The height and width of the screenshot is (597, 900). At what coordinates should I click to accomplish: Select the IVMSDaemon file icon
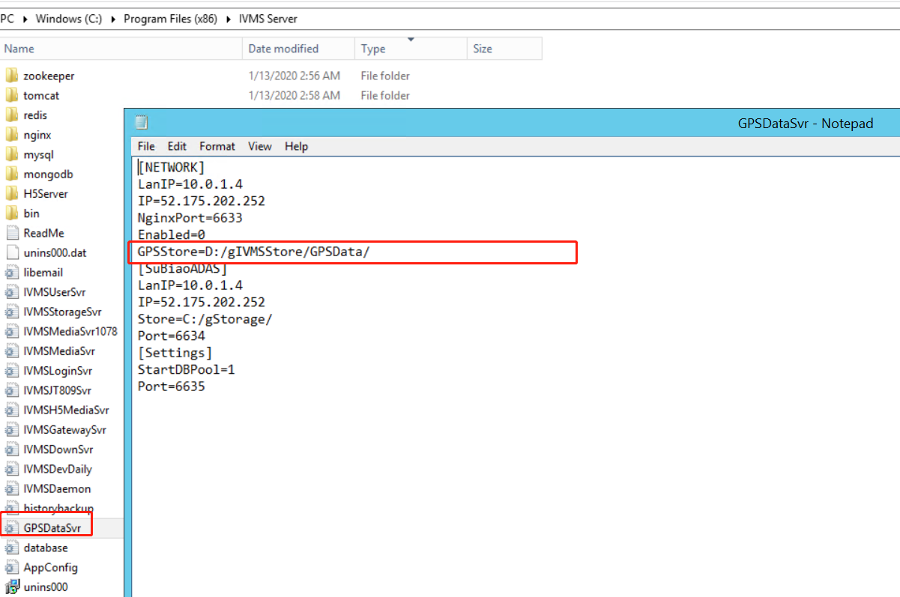(11, 488)
